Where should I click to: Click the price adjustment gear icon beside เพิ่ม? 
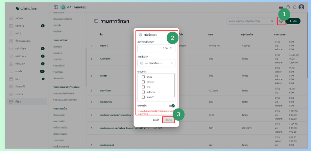point(281,21)
